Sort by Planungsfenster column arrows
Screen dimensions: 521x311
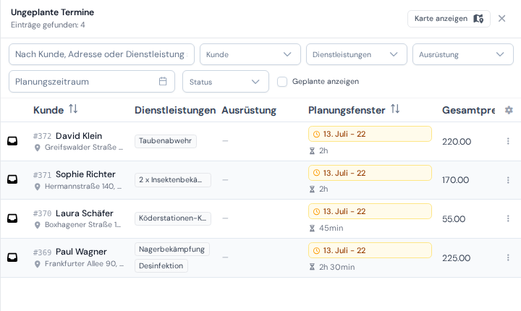point(395,108)
